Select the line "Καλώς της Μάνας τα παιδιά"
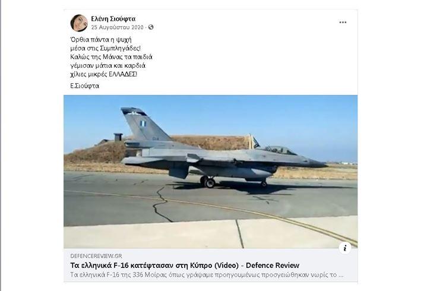This screenshot has height=291, width=421. pos(112,57)
